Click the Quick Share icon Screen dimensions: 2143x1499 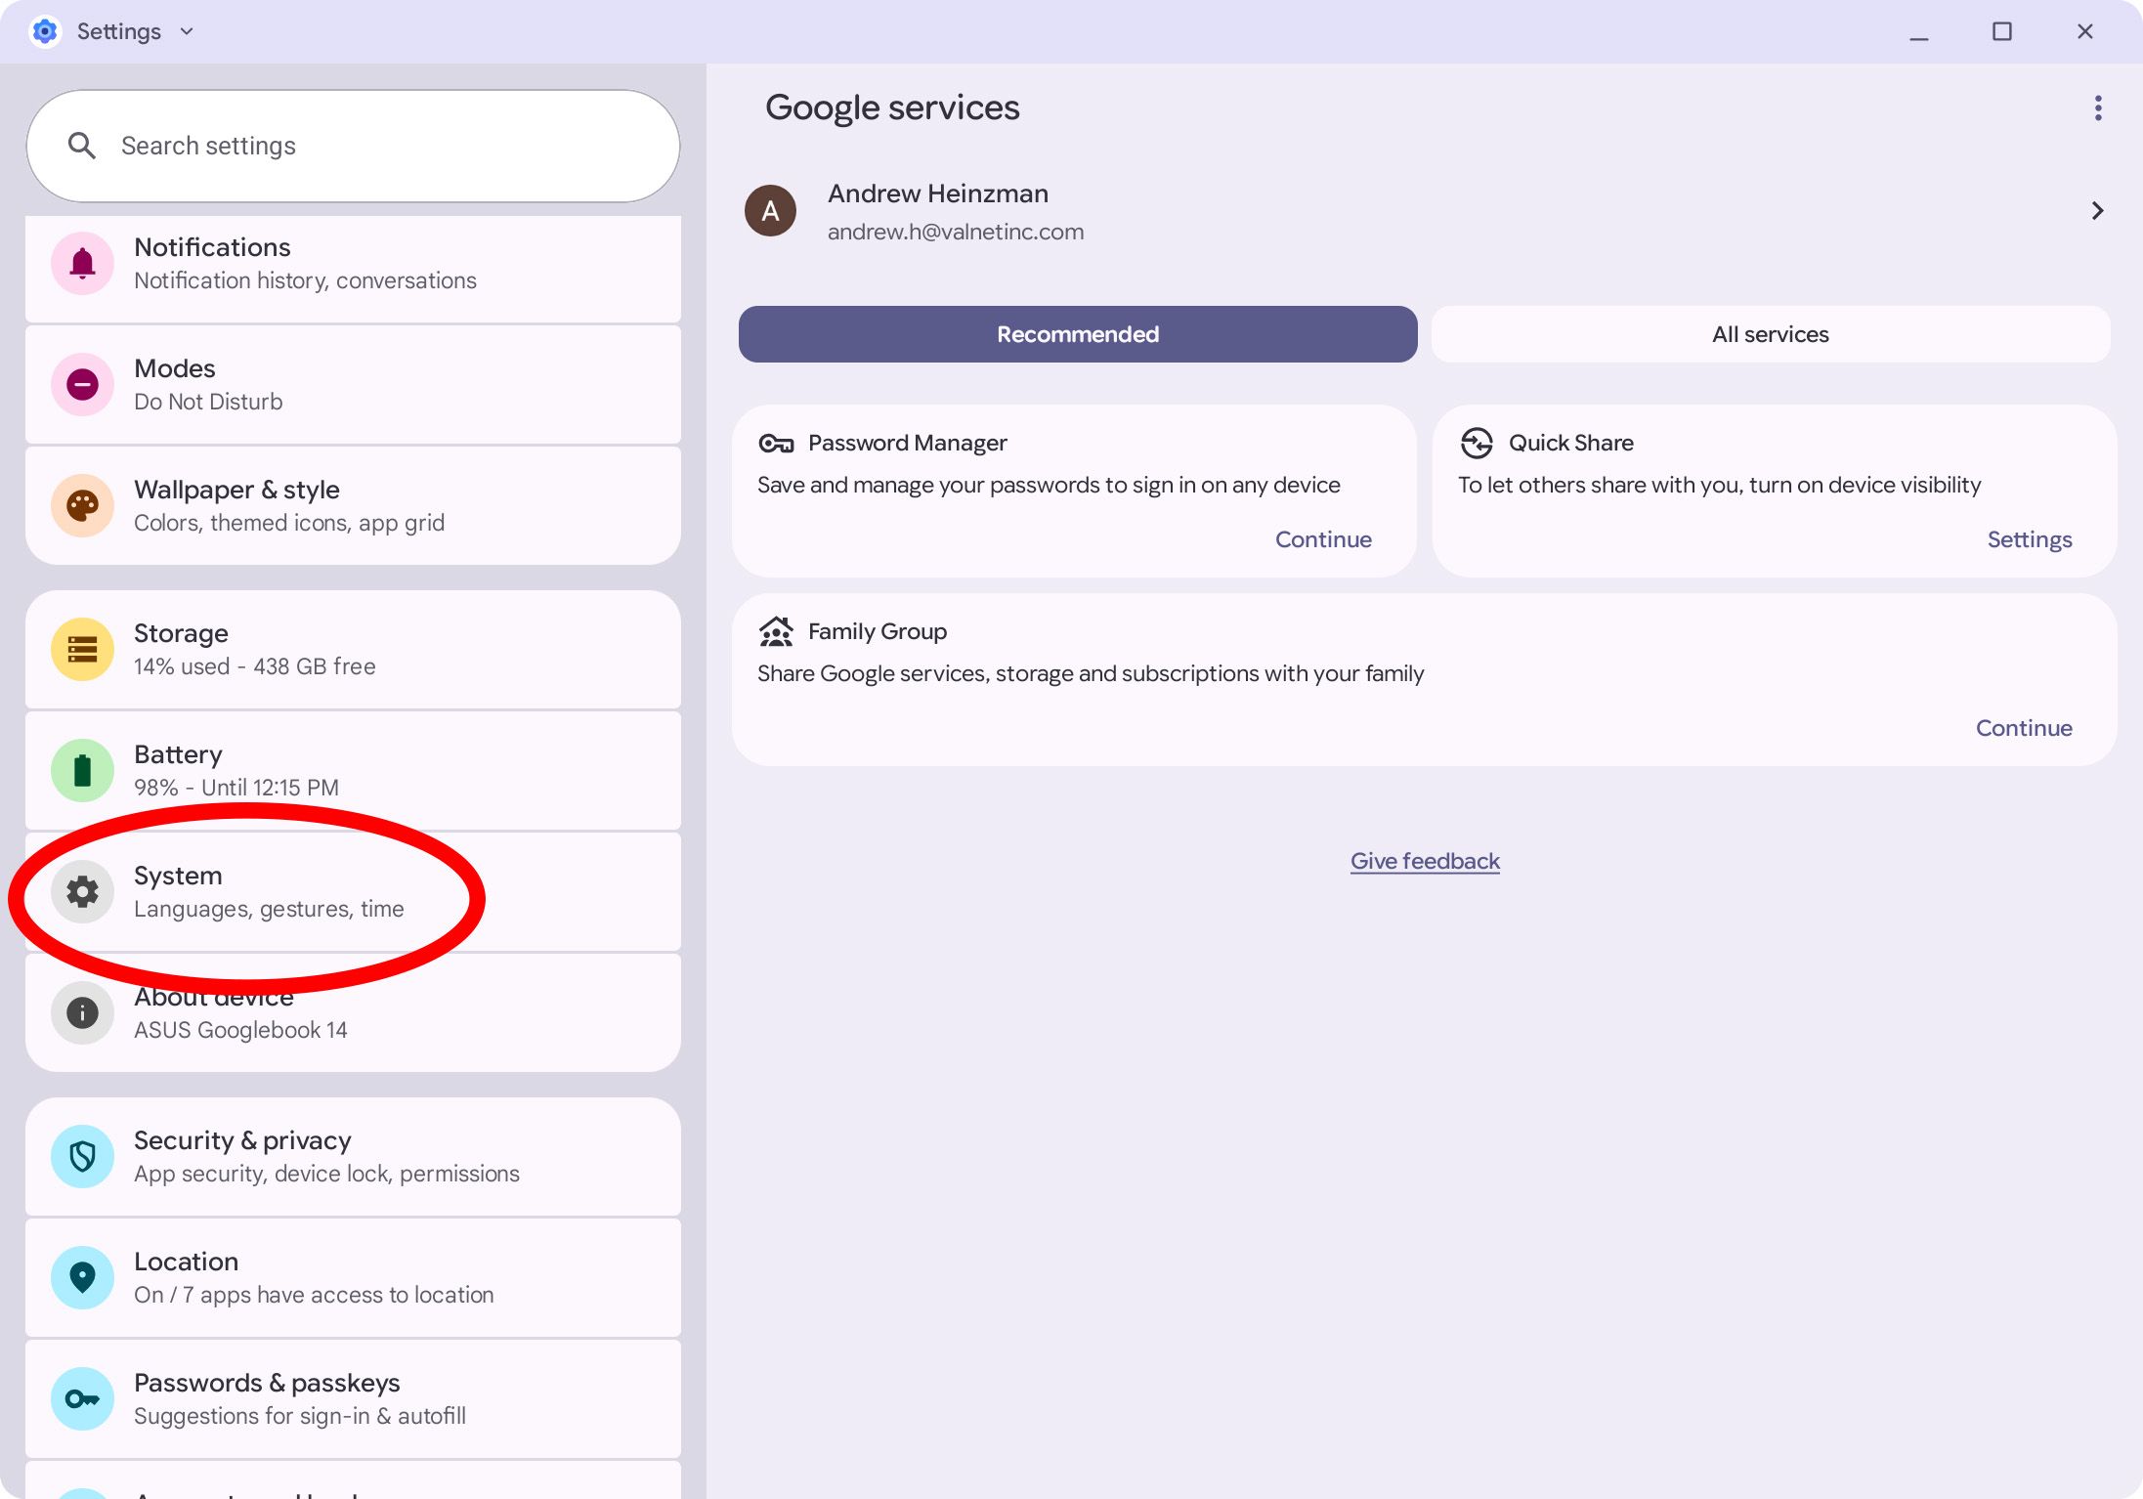point(1477,444)
